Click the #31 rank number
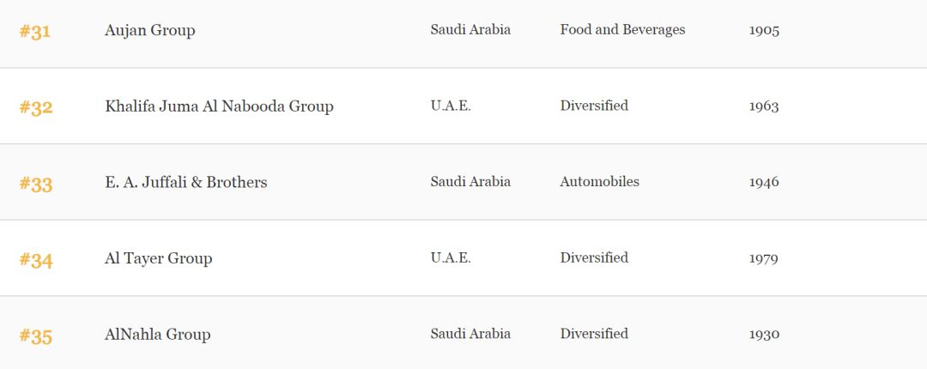The image size is (927, 369). click(35, 32)
